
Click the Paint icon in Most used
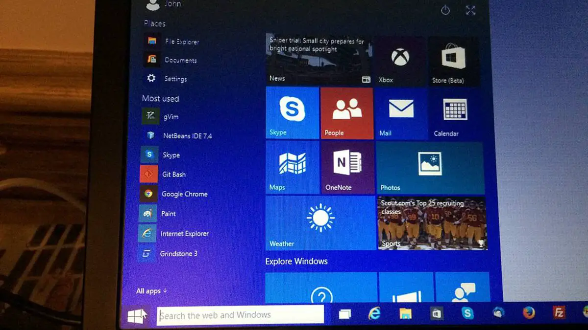147,213
